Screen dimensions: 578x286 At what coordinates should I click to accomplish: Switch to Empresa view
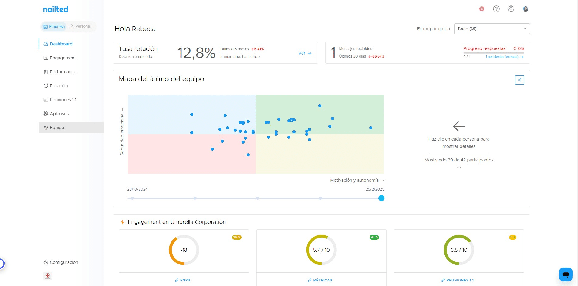pos(54,27)
